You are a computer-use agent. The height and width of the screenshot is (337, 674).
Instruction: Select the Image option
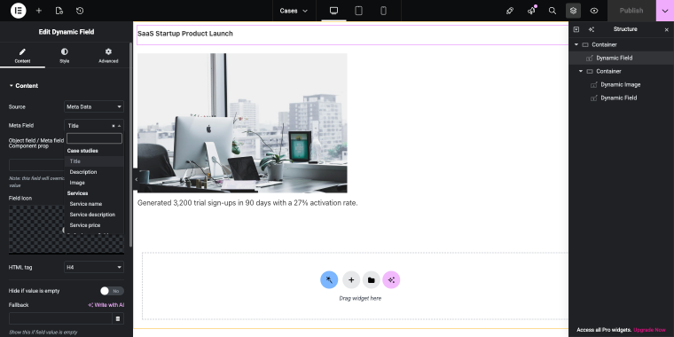94,183
